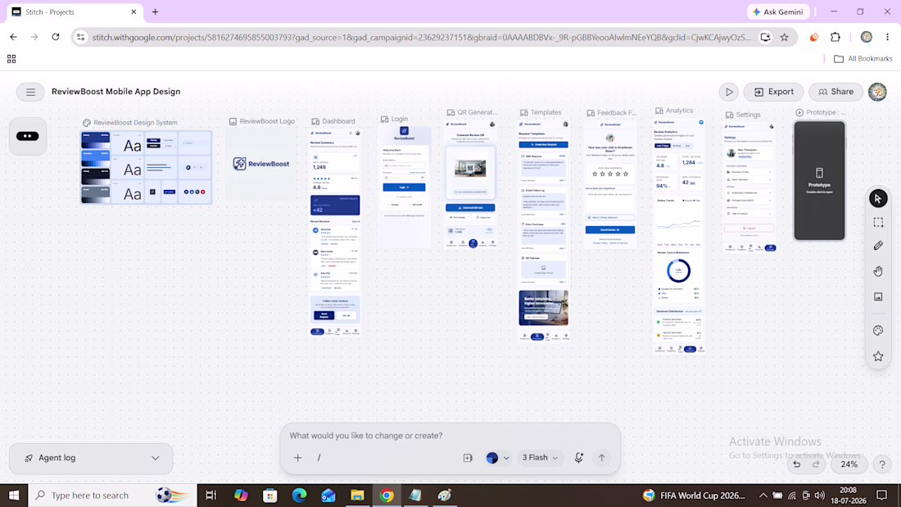Open the 24% zoom level control

[849, 464]
